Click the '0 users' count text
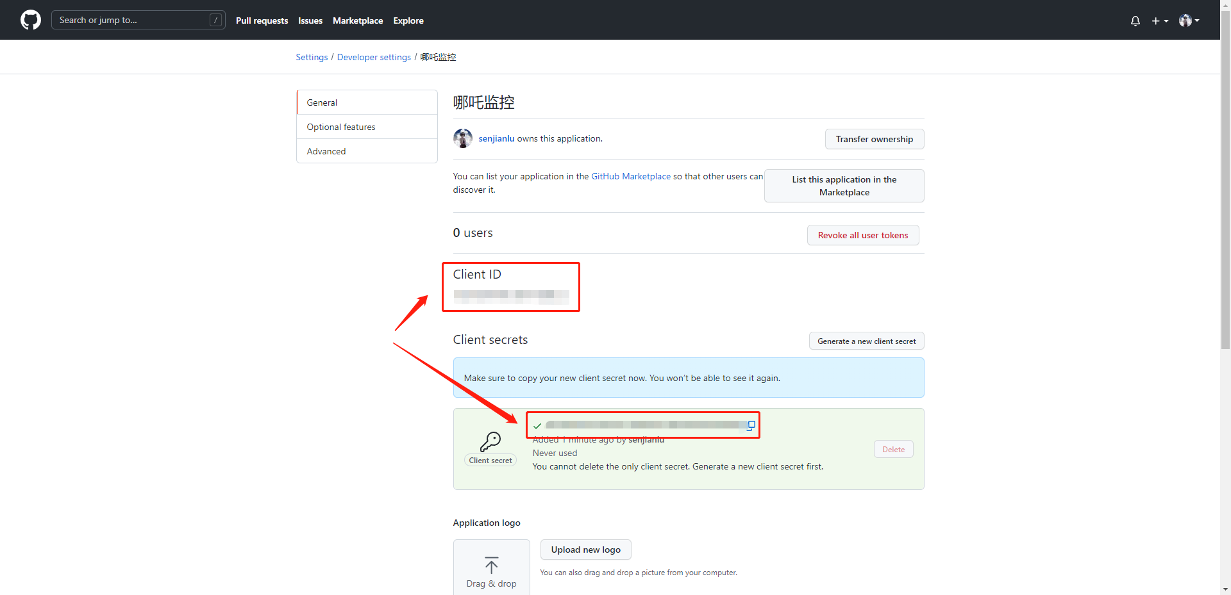The height and width of the screenshot is (595, 1231). pos(473,233)
